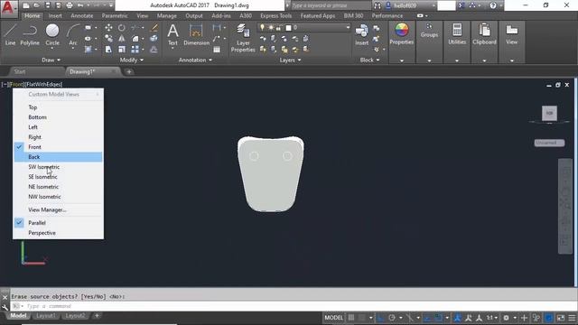Expand the Properties panel arrow
Viewport: 578px width, 325px height.
[402, 60]
